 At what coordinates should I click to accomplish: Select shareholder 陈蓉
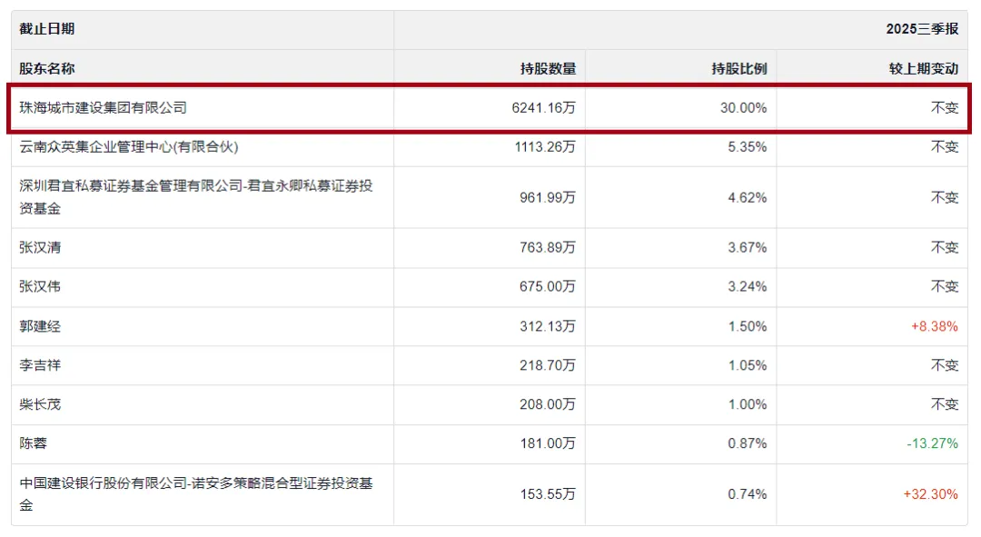pos(34,443)
